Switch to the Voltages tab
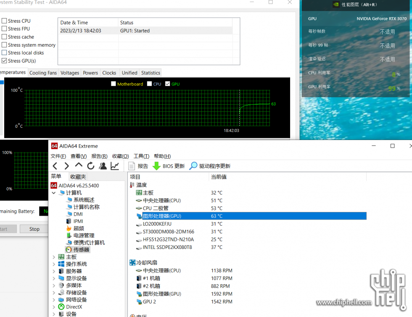This screenshot has width=412, height=317. click(70, 73)
